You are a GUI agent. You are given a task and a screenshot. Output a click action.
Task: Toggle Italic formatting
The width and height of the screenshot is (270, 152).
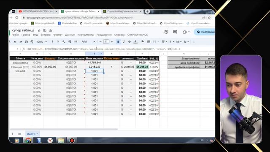coord(124,41)
